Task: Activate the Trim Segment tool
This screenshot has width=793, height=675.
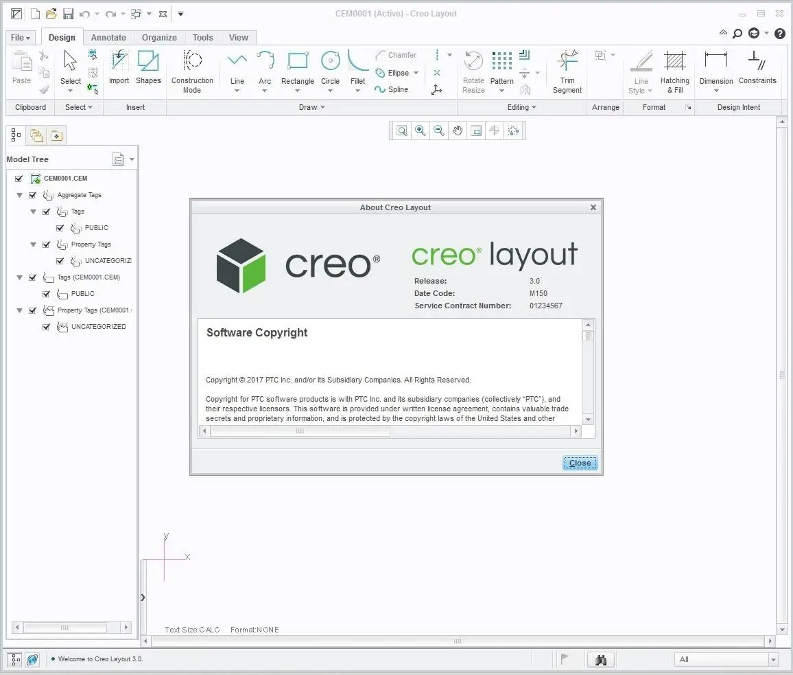Action: [x=567, y=71]
